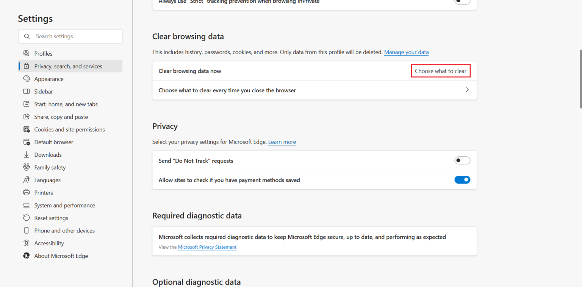Open About Microsoft Edge via its logo icon
This screenshot has height=287, width=582.
[x=26, y=256]
